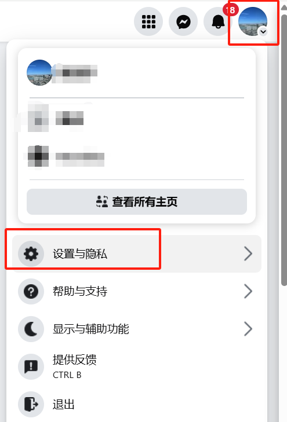Expand 设置与隐私 chevron arrow

tap(248, 254)
